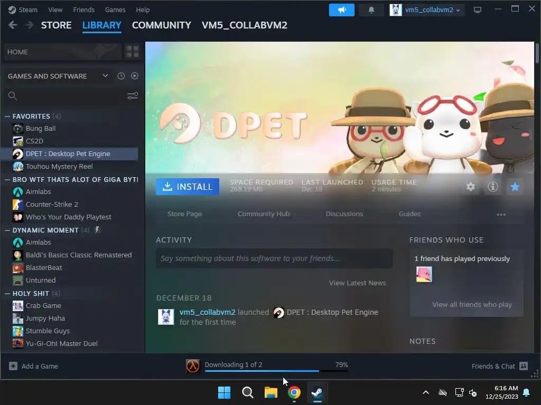Click the dynamic collection lightning icon

coord(97,230)
